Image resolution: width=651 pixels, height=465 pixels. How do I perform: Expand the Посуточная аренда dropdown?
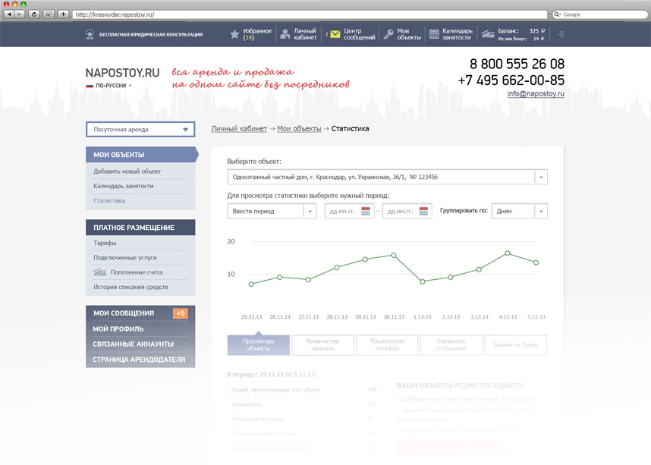[x=140, y=129]
